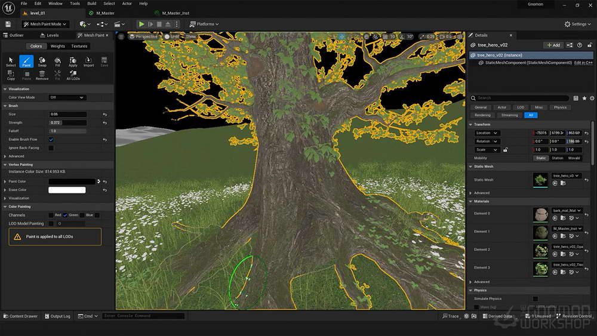Uncheck the Green channel checkbox

[66, 215]
